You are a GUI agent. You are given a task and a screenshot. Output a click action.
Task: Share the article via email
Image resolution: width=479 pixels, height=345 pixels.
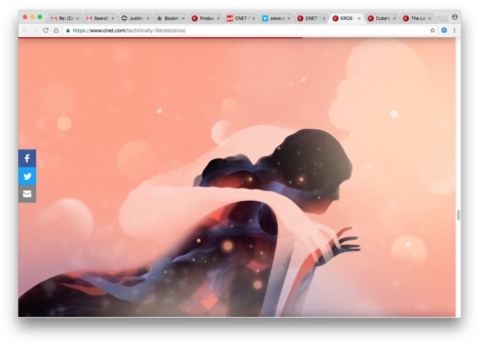[x=27, y=194]
